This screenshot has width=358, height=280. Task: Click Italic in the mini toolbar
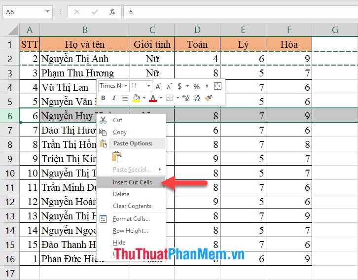(x=114, y=98)
